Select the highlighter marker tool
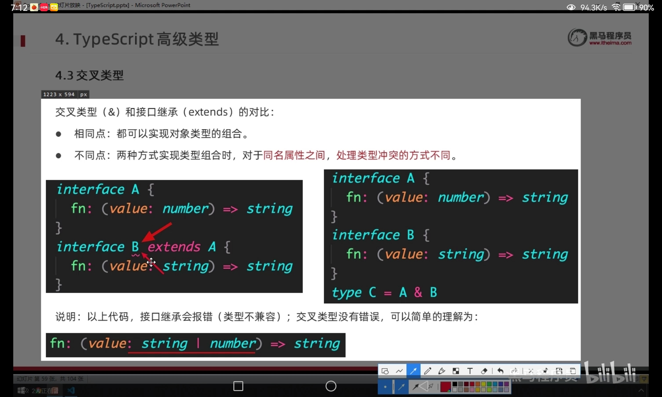The height and width of the screenshot is (397, 662). (442, 371)
